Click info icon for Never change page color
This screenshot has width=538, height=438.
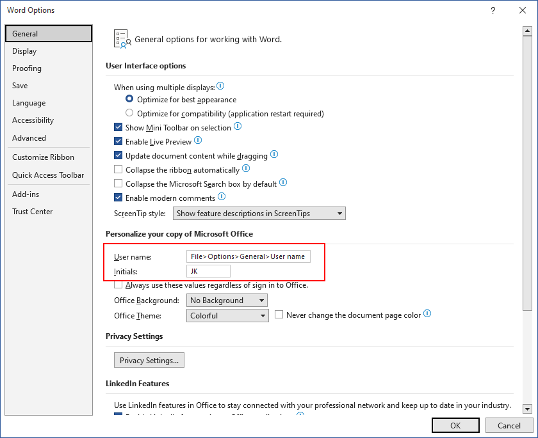[x=427, y=314]
